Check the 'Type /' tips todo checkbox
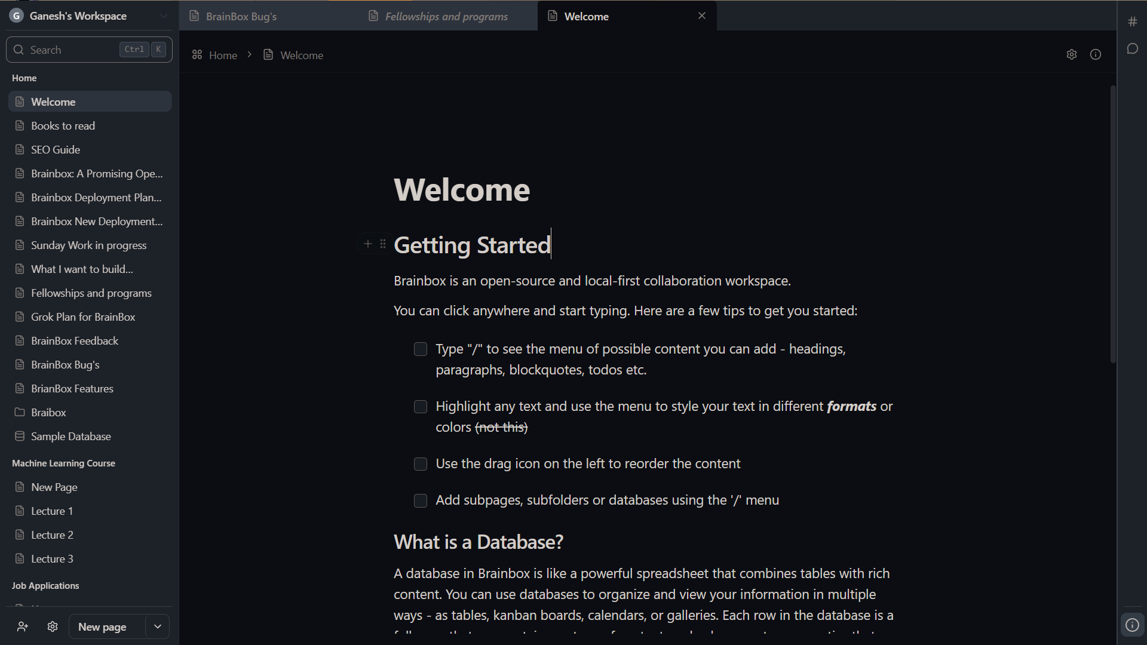The image size is (1147, 645). [x=420, y=349]
